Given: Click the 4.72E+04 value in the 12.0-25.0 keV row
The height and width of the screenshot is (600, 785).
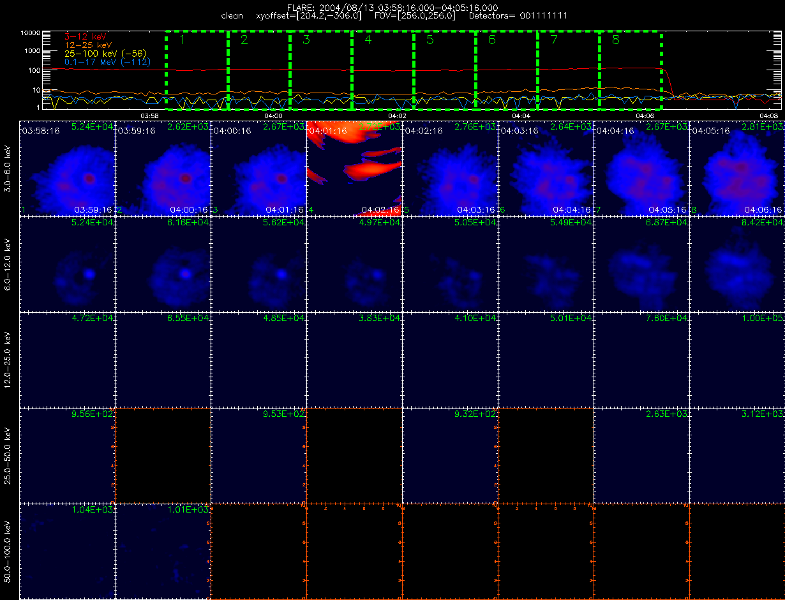Looking at the screenshot, I should [x=93, y=319].
